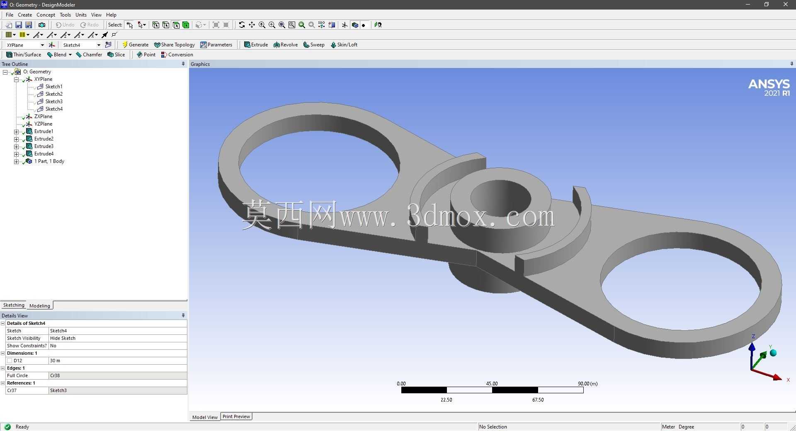Screen dimensions: 796x431
Task: Click the D12 value field 30 m
Action: 118,361
